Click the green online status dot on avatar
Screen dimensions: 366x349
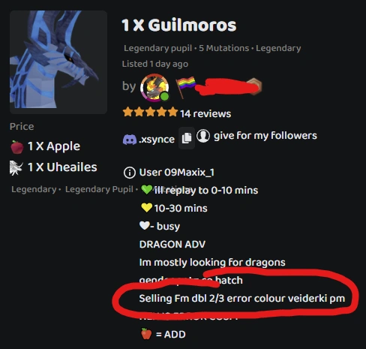click(x=164, y=97)
